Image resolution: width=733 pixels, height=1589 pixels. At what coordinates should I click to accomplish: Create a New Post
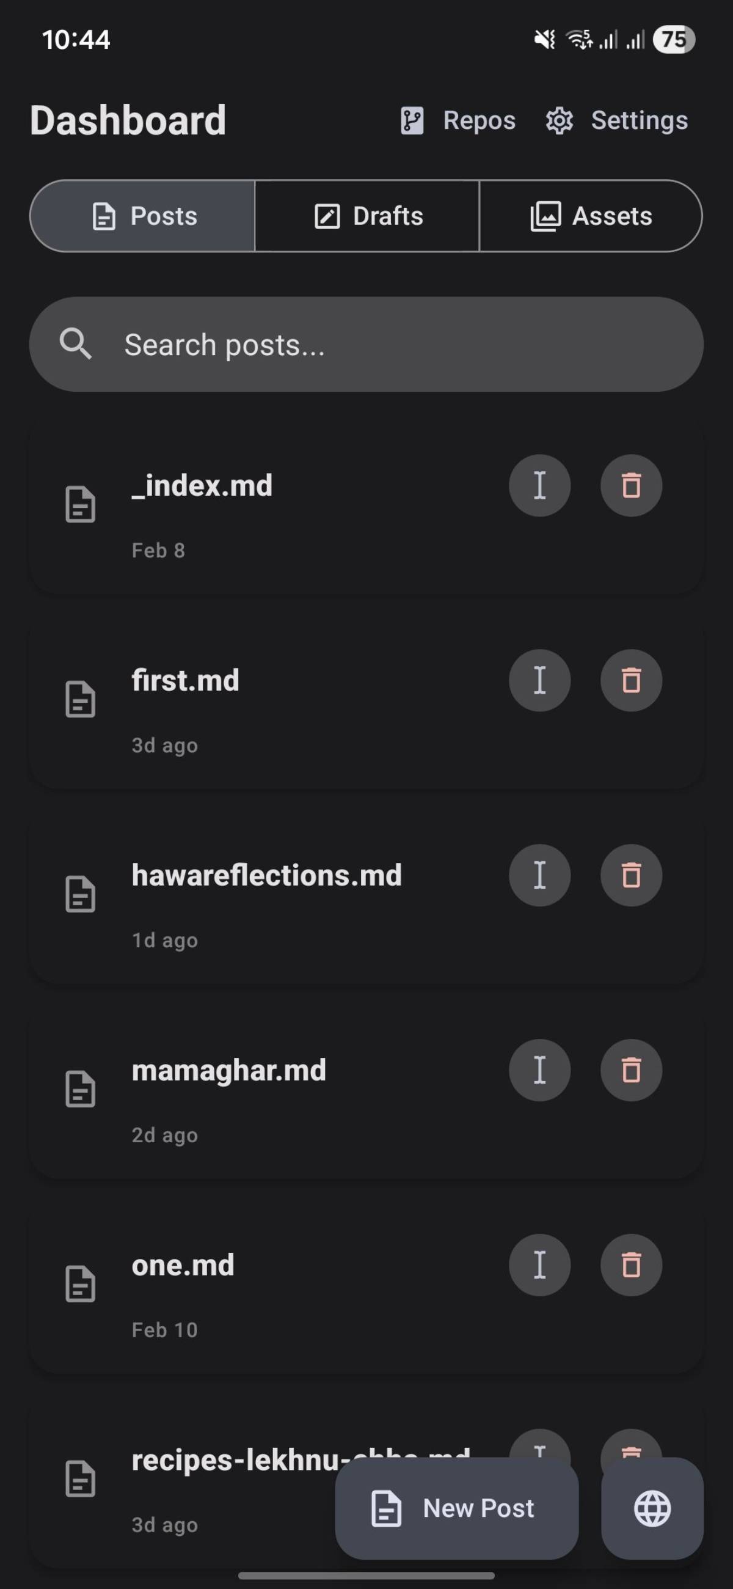tap(456, 1508)
